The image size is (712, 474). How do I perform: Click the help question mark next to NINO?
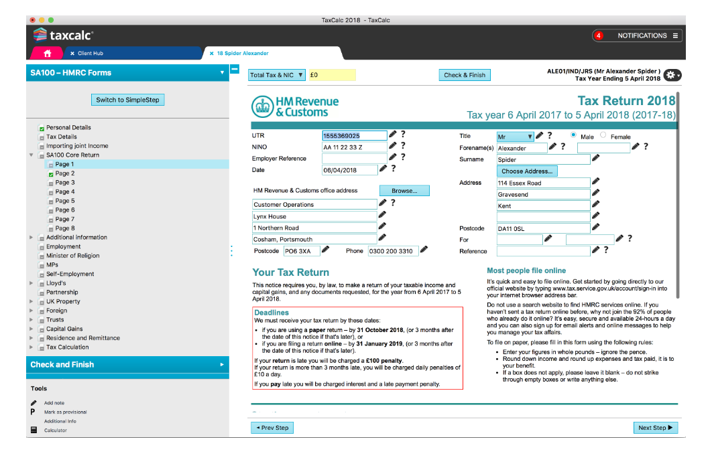403,146
